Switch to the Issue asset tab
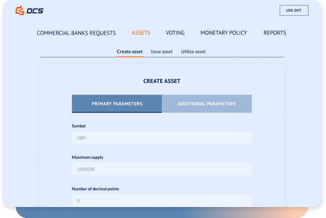This screenshot has height=218, width=326. (x=161, y=52)
